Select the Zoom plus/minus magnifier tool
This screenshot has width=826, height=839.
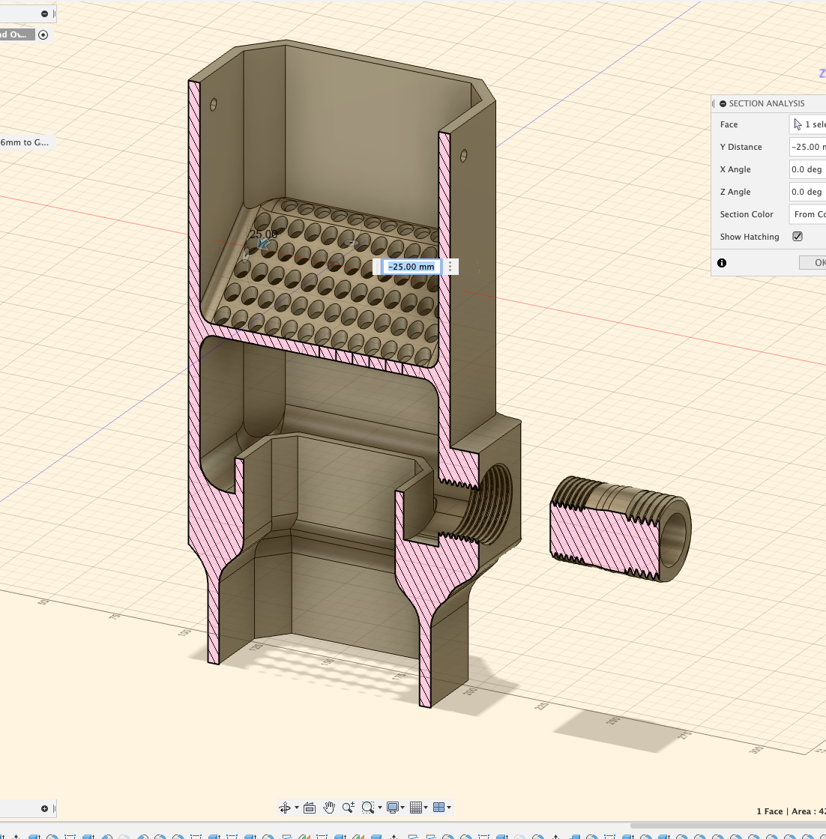pyautogui.click(x=348, y=808)
